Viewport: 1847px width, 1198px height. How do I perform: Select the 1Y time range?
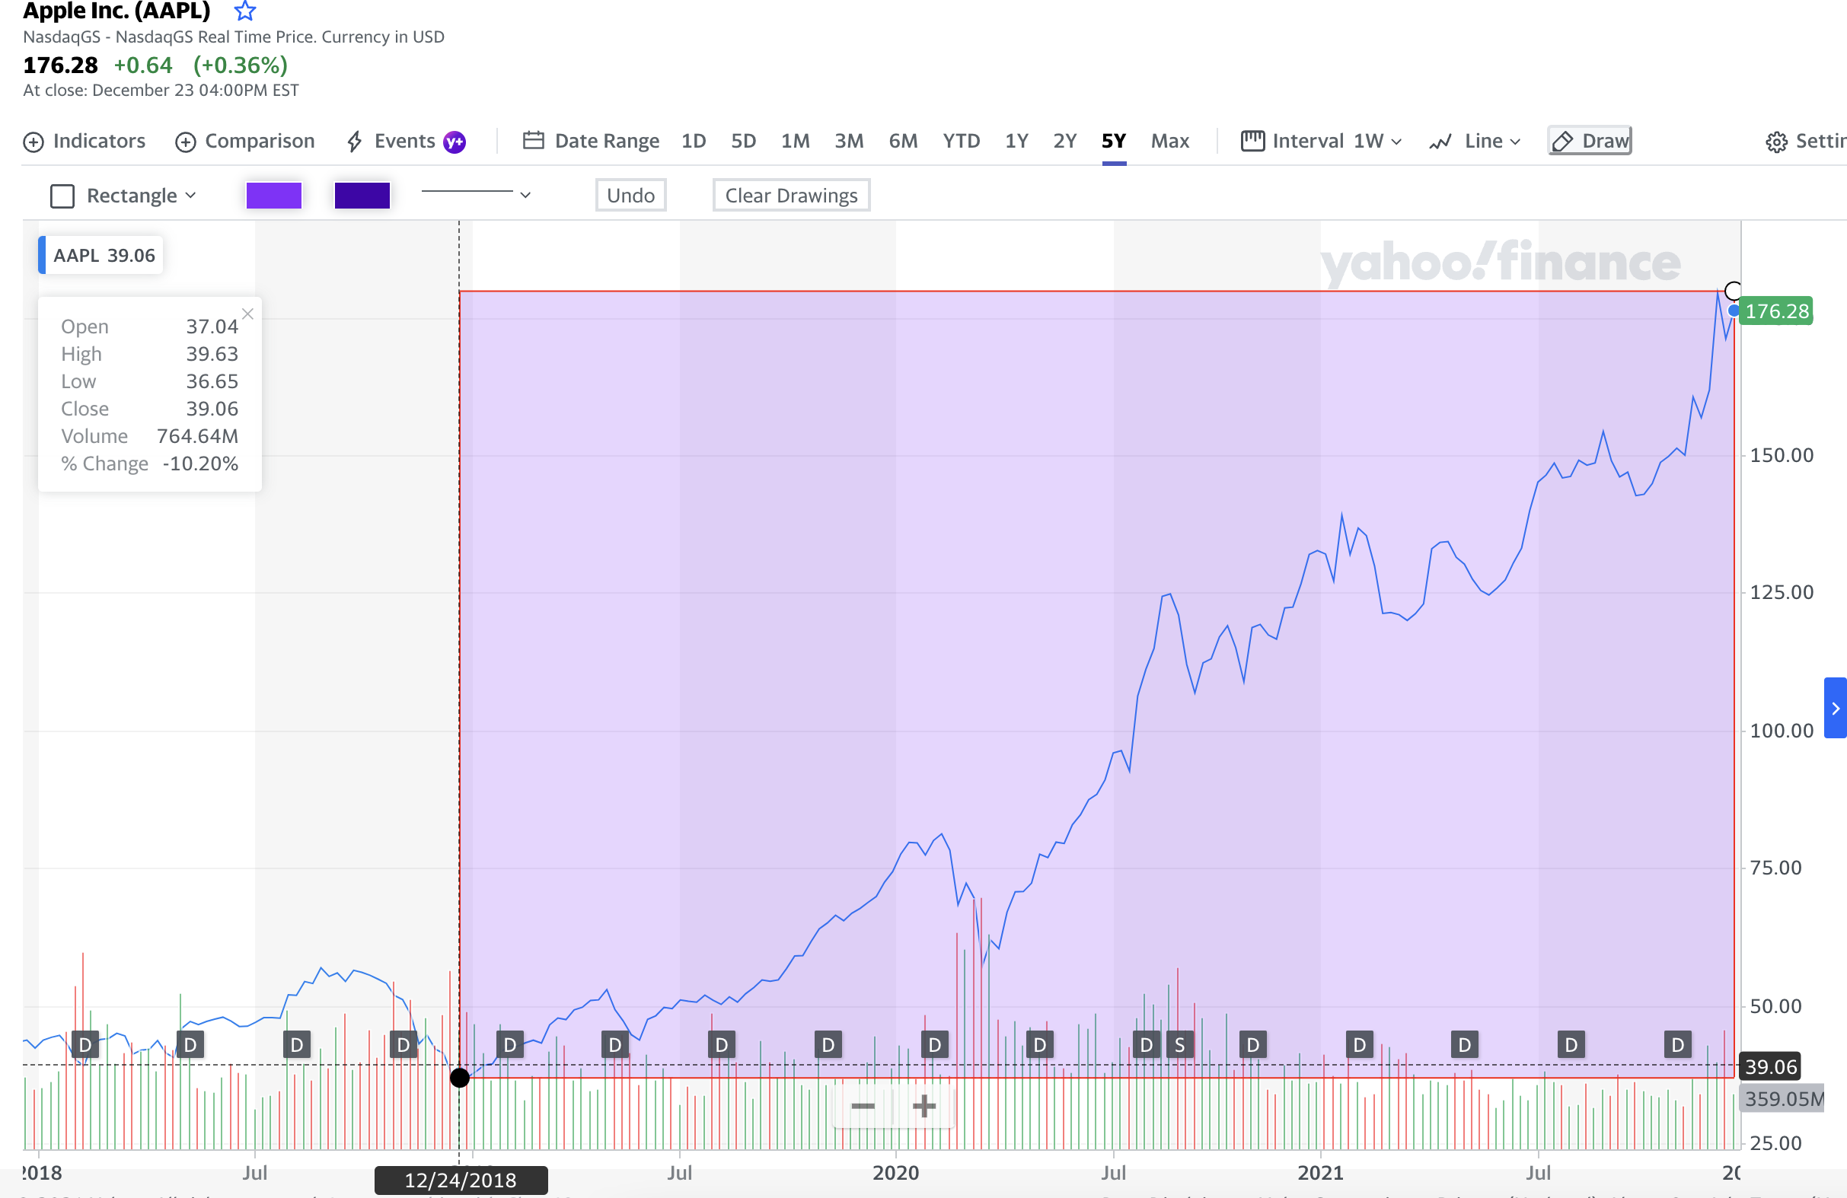[x=1016, y=142]
